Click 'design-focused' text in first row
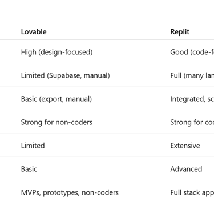 [x=65, y=52]
